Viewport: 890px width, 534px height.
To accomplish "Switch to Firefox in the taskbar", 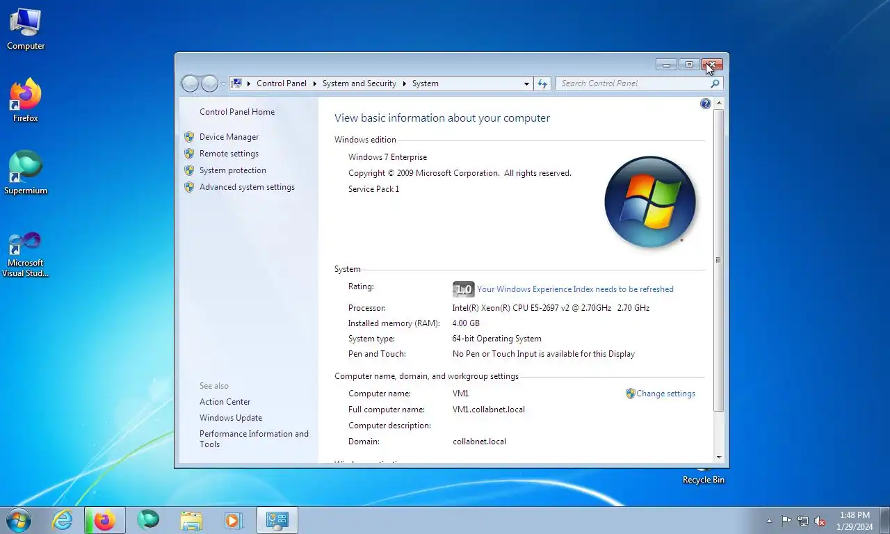I will pyautogui.click(x=105, y=520).
